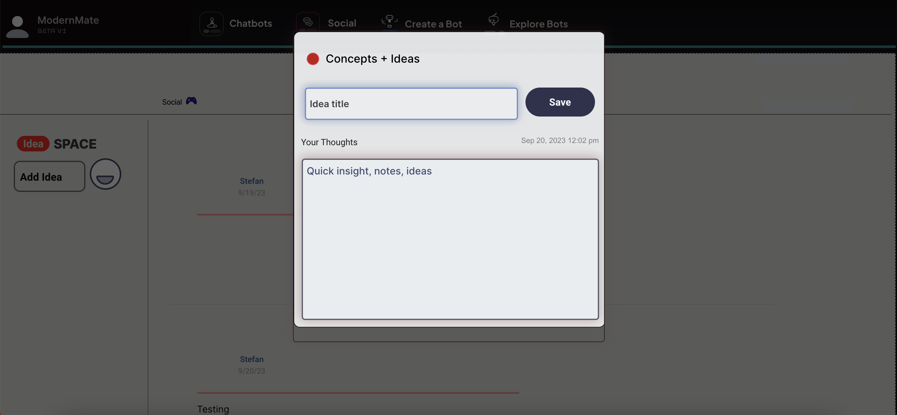Click the Add Idea button
Image resolution: width=897 pixels, height=415 pixels.
[50, 177]
